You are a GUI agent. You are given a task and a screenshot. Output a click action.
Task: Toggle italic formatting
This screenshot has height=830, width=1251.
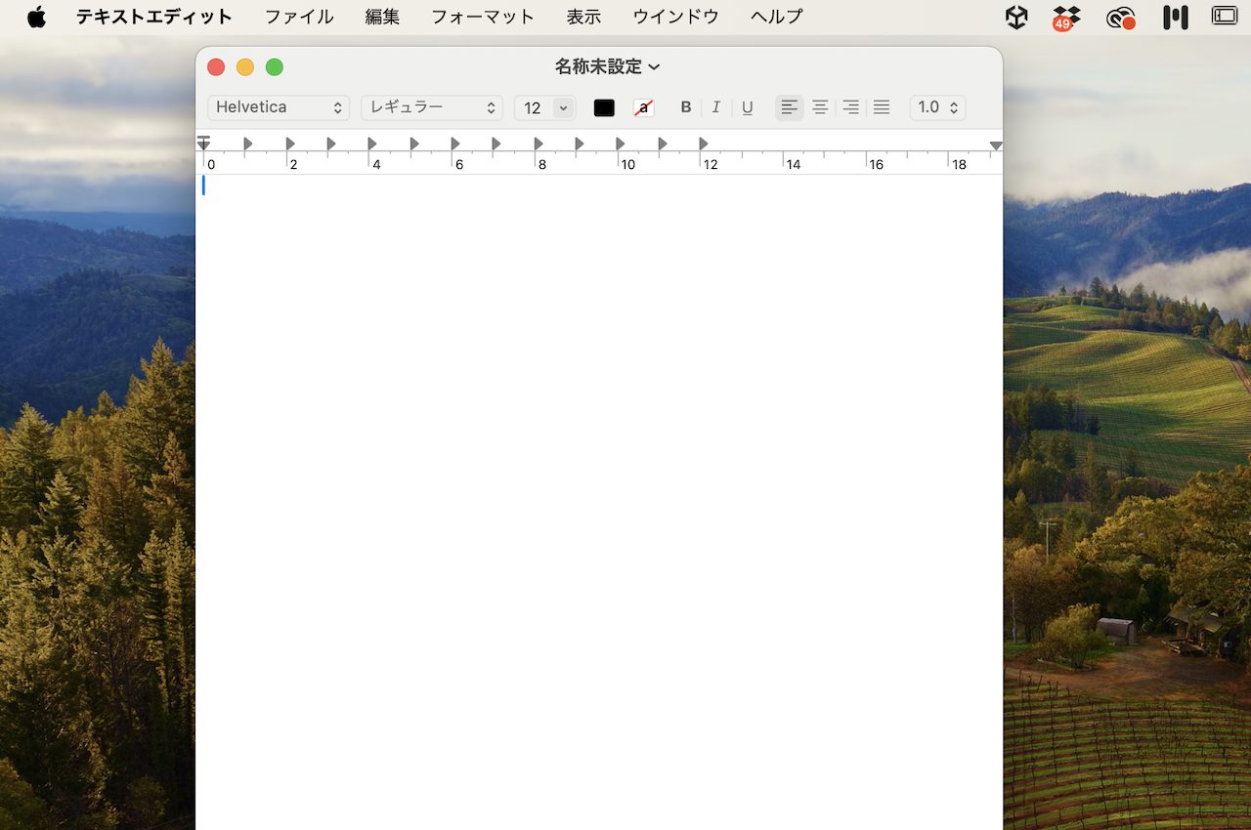[x=716, y=107]
